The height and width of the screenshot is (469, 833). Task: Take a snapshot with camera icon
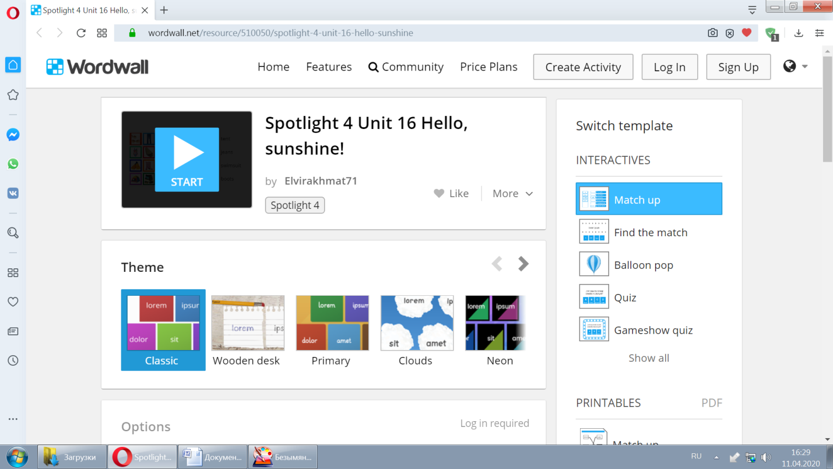pos(712,33)
